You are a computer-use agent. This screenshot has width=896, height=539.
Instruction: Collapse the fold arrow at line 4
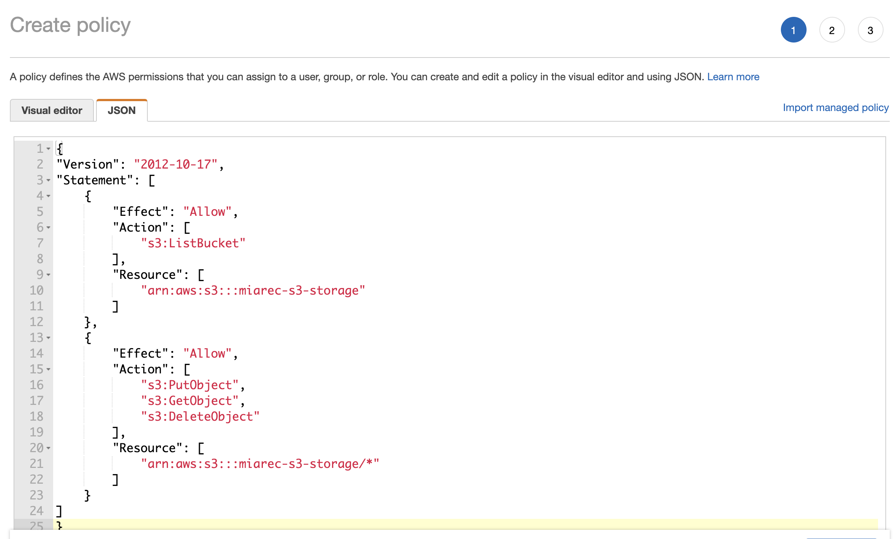point(48,196)
